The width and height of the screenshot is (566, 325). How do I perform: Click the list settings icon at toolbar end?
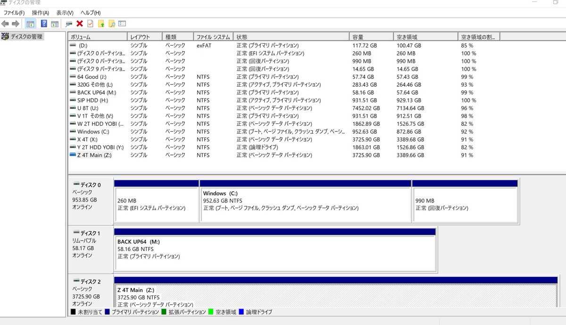[122, 24]
